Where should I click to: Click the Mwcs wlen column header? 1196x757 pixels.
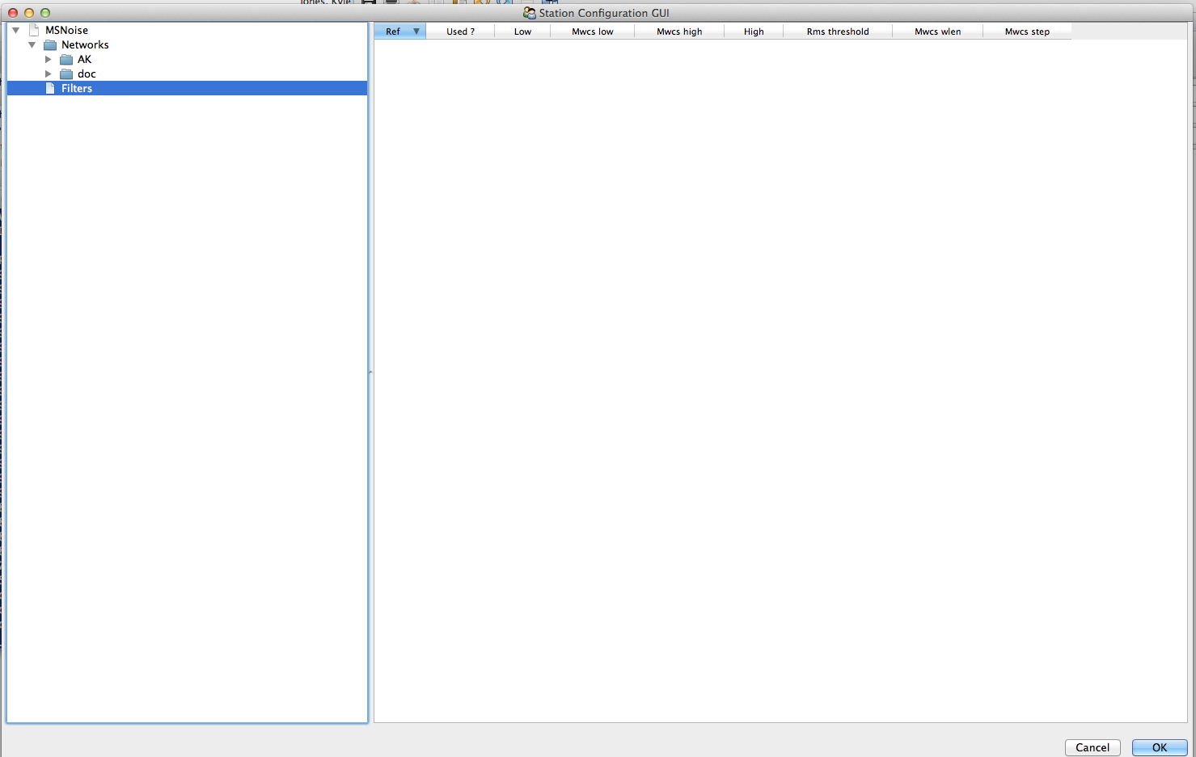[x=937, y=32]
